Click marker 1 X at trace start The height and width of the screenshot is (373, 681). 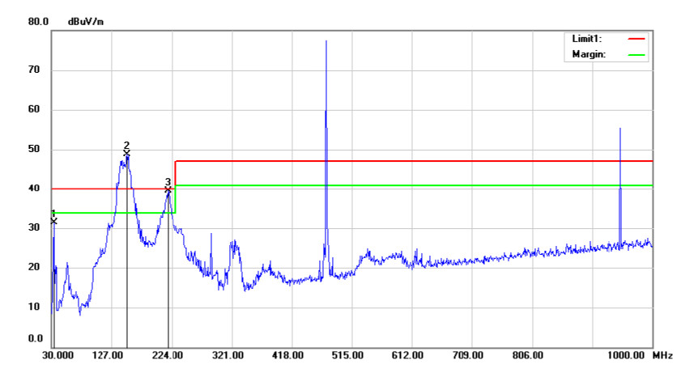click(x=53, y=221)
